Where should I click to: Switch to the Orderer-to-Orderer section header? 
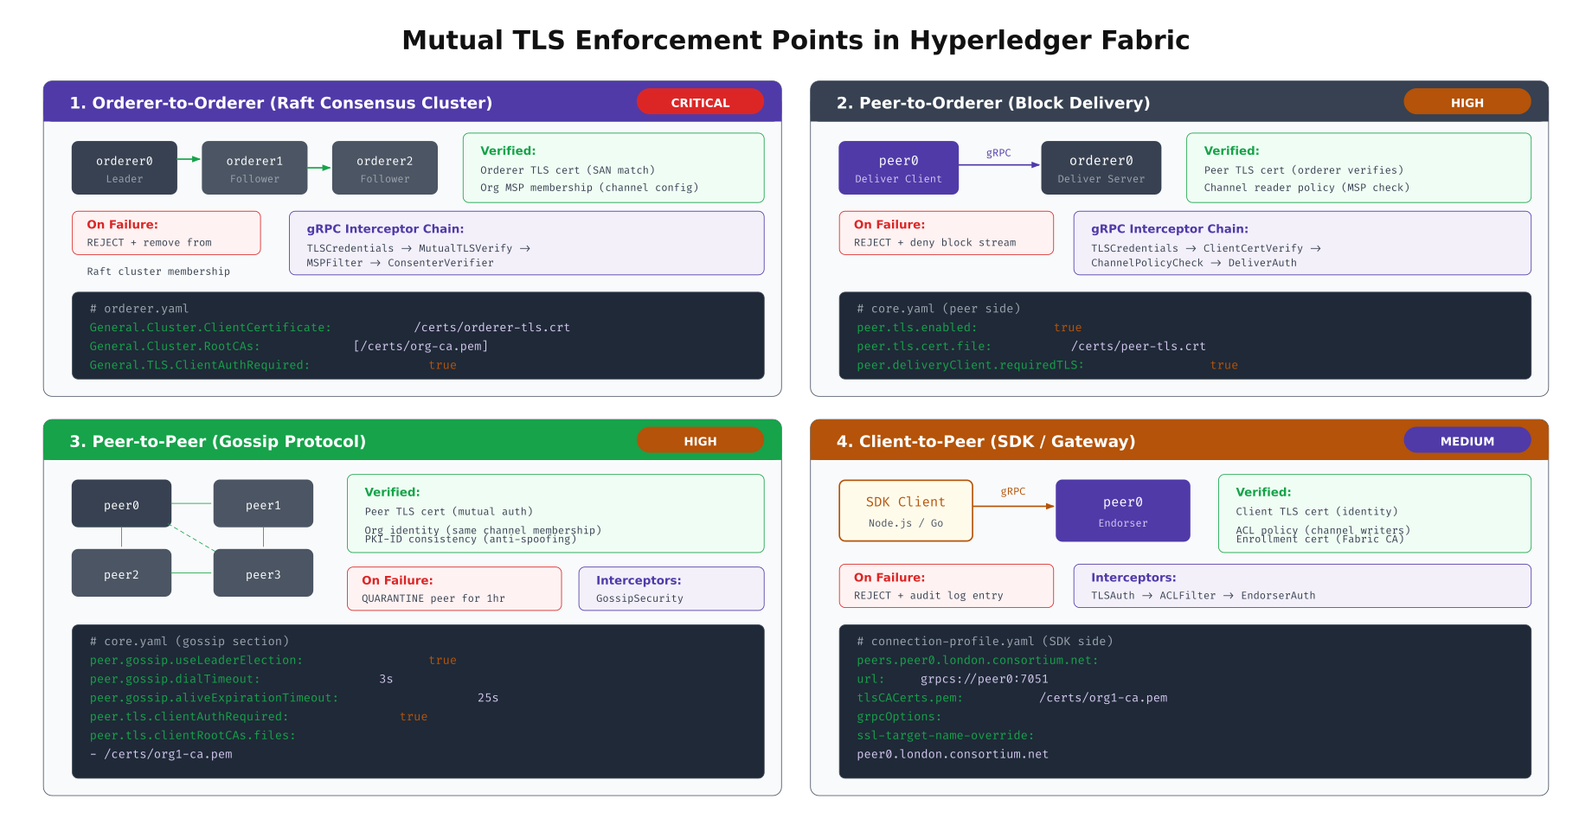[x=281, y=102]
